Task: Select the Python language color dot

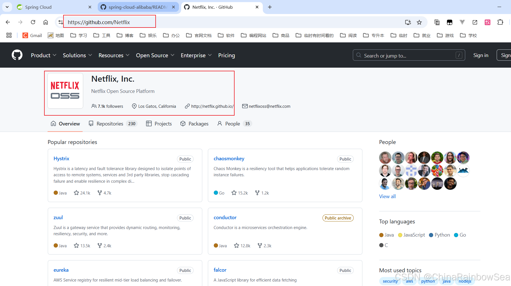Action: (x=431, y=235)
